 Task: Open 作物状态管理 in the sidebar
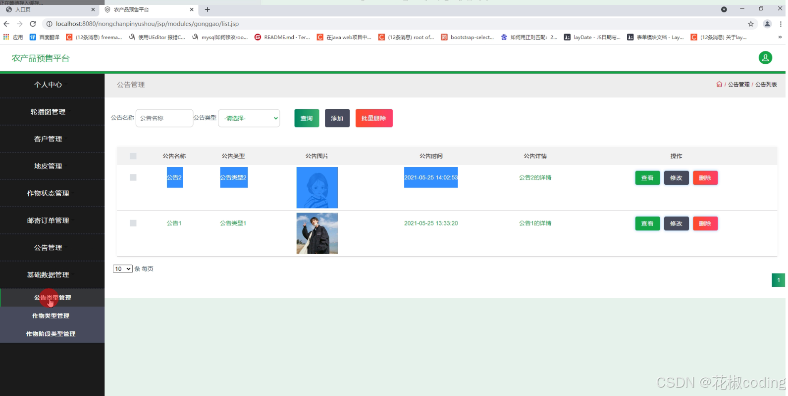pyautogui.click(x=48, y=193)
